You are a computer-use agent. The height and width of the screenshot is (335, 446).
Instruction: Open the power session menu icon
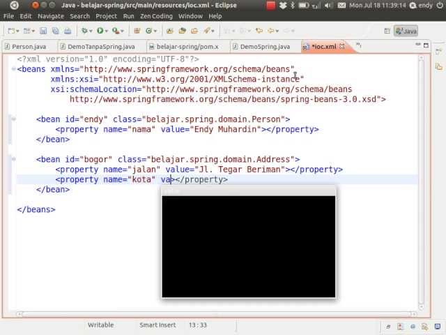pos(440,6)
